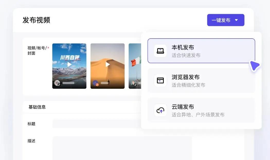Viewport: 270px width, 160px height.
Task: Click the cloud upload icon for 云端发布
Action: point(160,110)
